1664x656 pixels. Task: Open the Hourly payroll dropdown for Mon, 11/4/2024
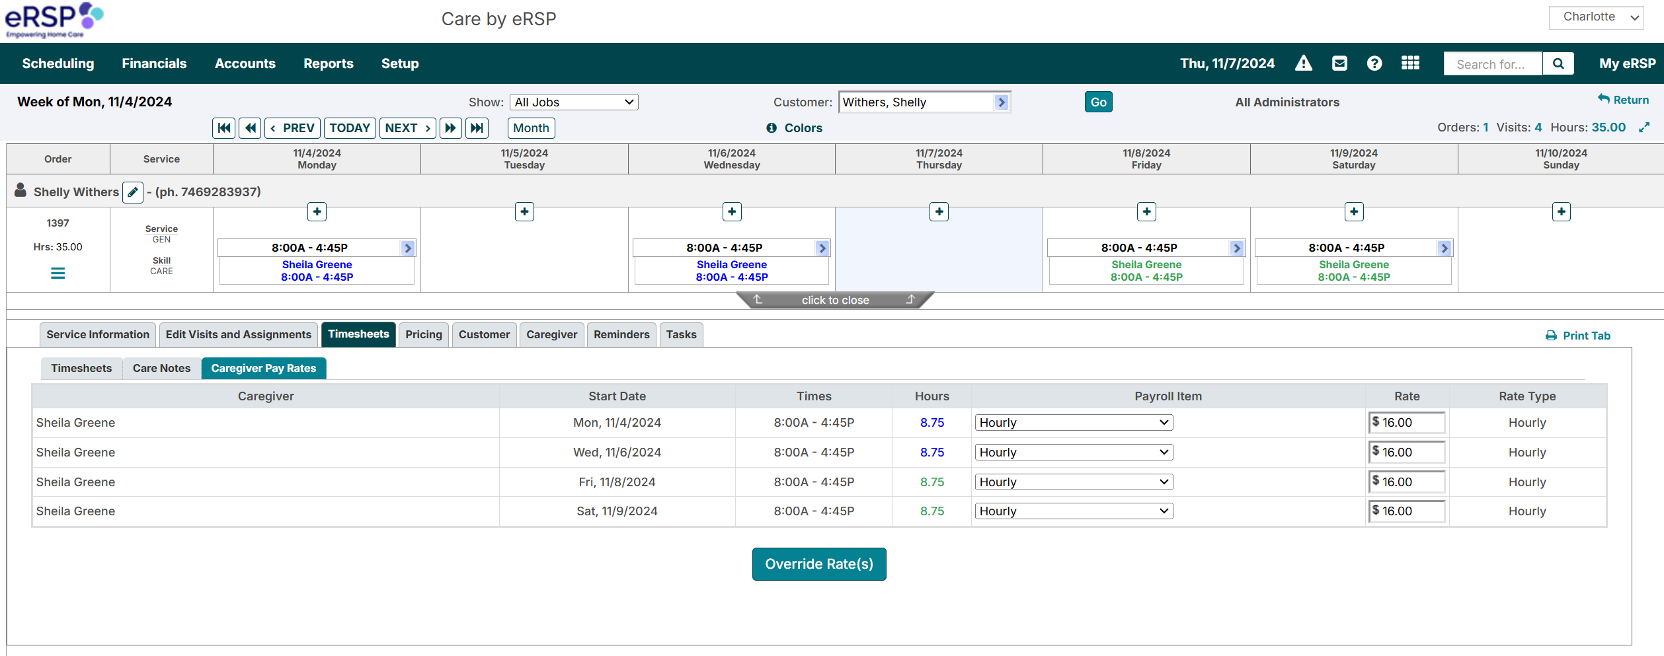tap(1072, 422)
